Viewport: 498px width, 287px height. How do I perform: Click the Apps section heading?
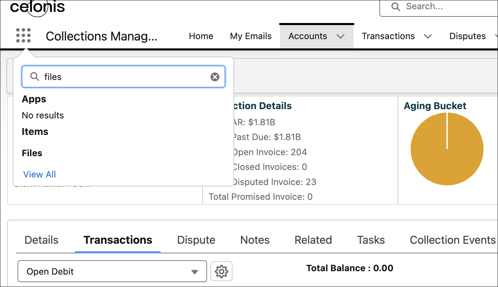tap(34, 99)
